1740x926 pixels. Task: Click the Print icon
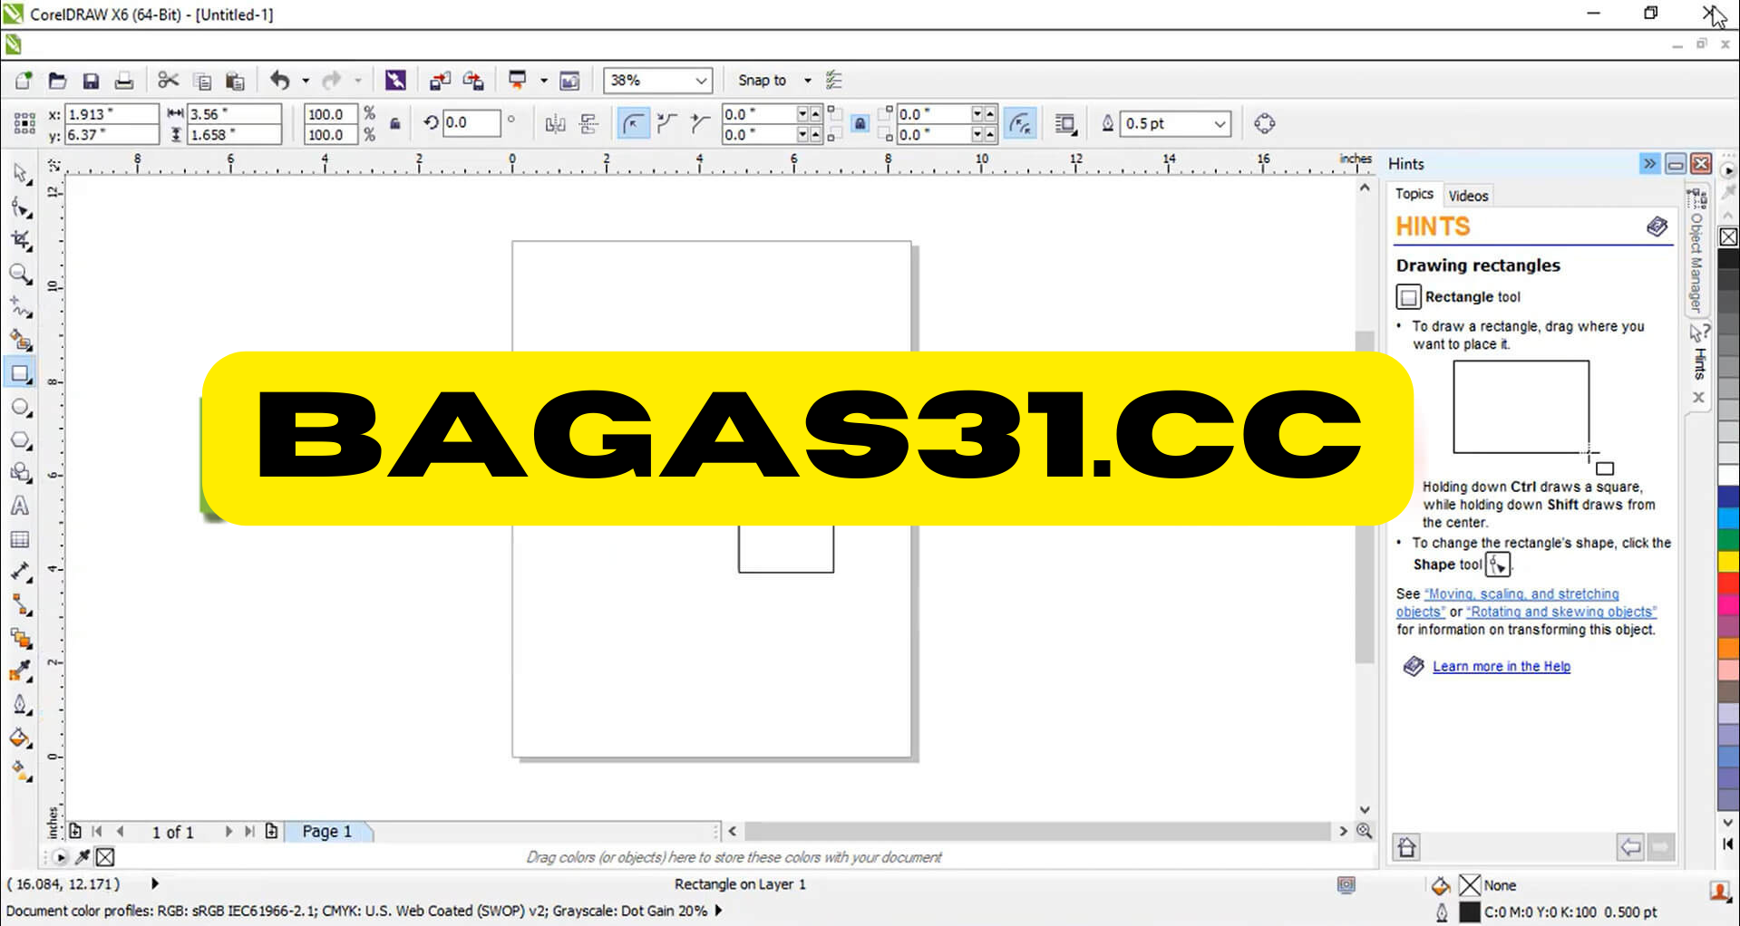pyautogui.click(x=124, y=81)
